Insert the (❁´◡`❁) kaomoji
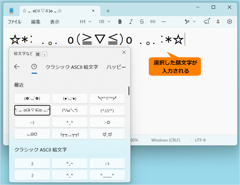This screenshot has height=185, width=240. point(32,98)
